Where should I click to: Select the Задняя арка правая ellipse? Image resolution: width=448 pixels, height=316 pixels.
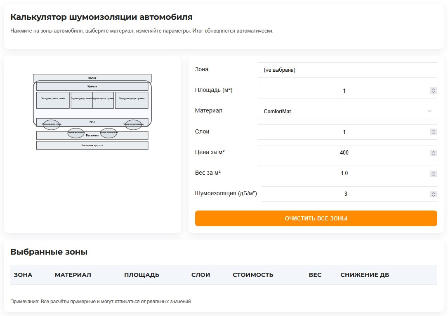click(x=109, y=133)
